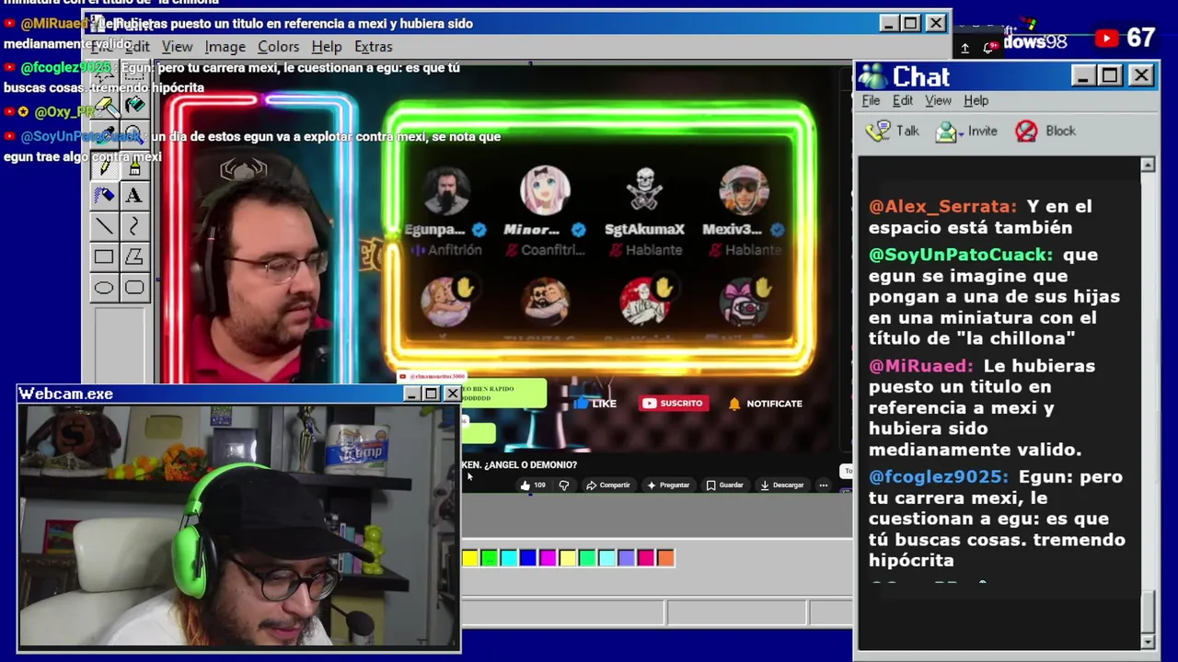Open the Edit menu in Chat window
The width and height of the screenshot is (1178, 662).
click(x=902, y=100)
